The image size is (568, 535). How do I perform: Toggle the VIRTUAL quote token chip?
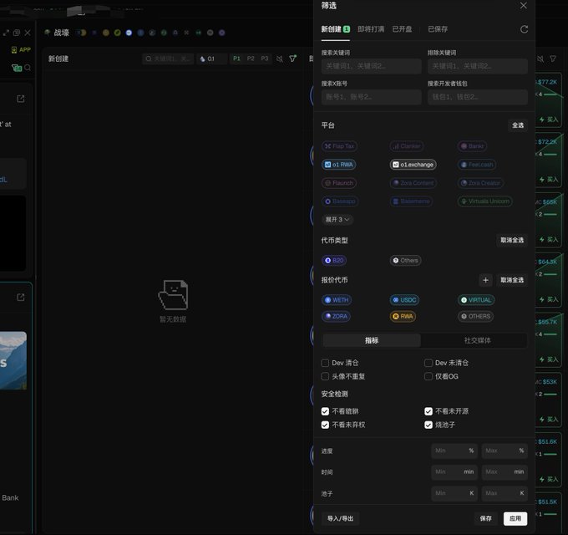[476, 300]
